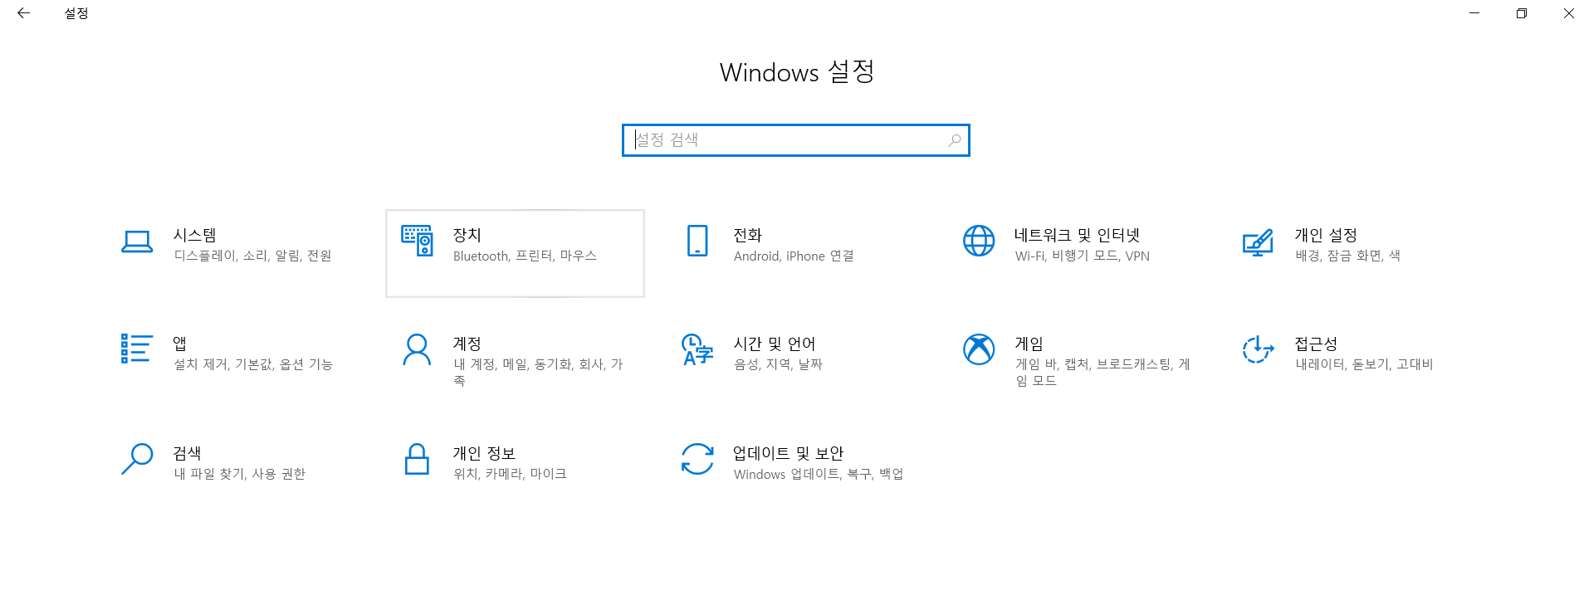
Task: Click 디스플레이, 소리, 알림, 전원 description
Action: (x=252, y=256)
